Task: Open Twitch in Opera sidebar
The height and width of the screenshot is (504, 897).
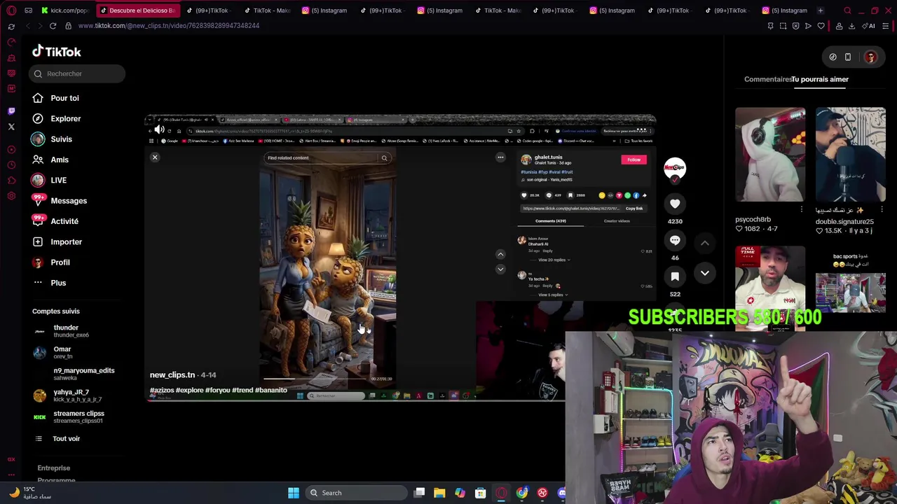Action: [11, 111]
